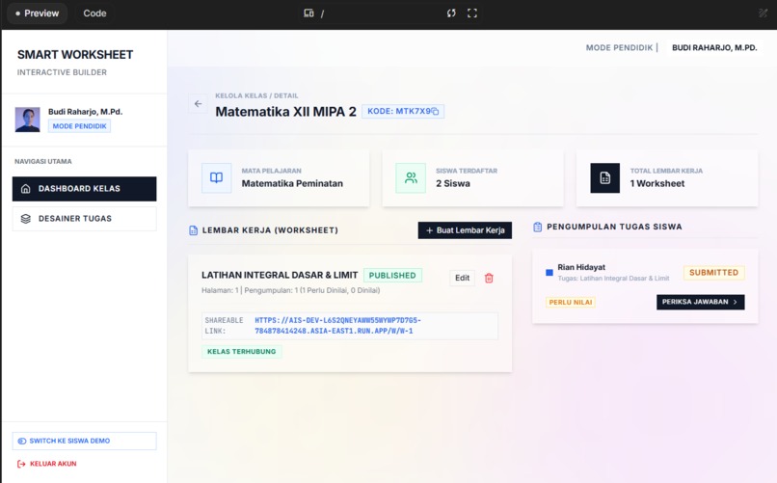777x483 pixels.
Task: Click the Matematika Peminatan subject text
Action: (292, 183)
